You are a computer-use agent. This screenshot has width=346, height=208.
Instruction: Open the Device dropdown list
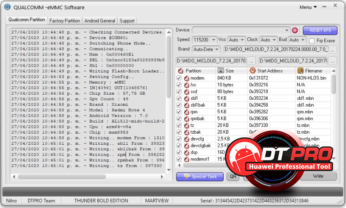tap(286, 30)
